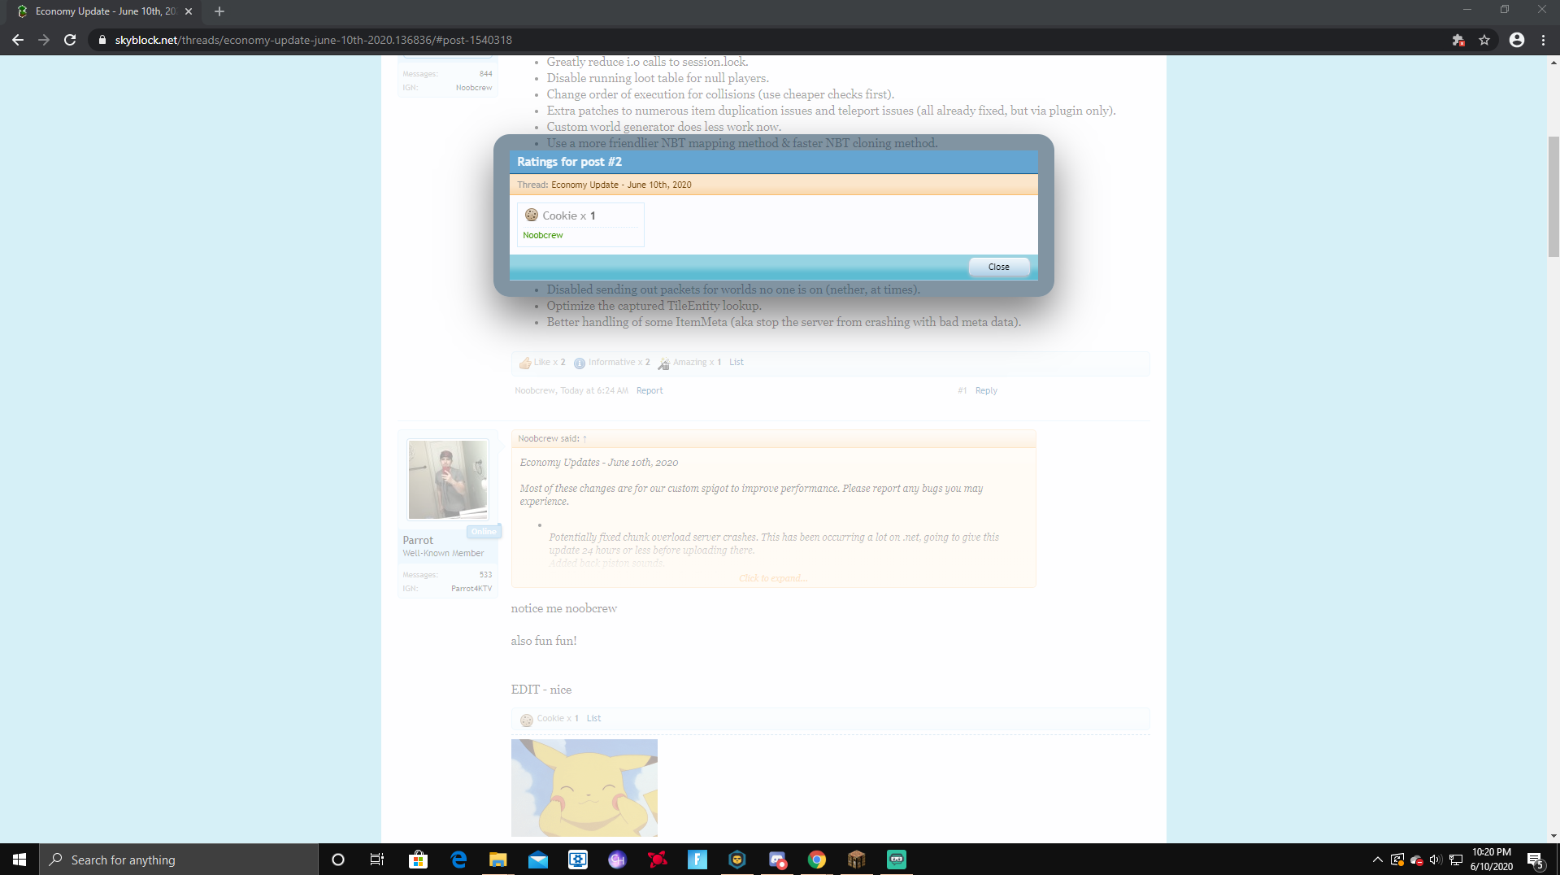Open Cortana circle icon
Screen dimensions: 1560x875
coord(338,860)
